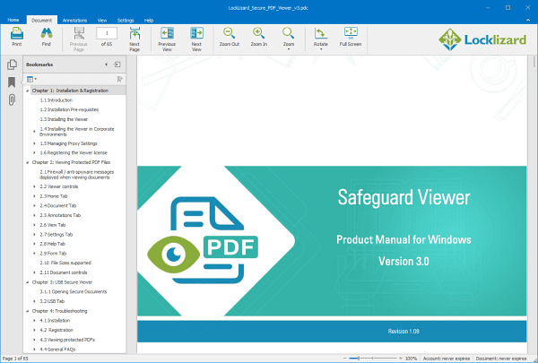Open the Zoom dropdown tool

point(289,39)
